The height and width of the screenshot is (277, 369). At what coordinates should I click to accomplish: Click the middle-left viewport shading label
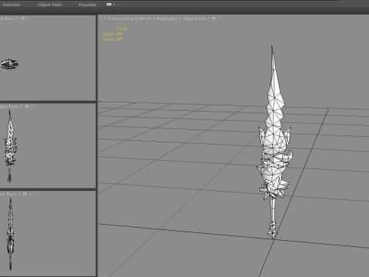click(16, 106)
